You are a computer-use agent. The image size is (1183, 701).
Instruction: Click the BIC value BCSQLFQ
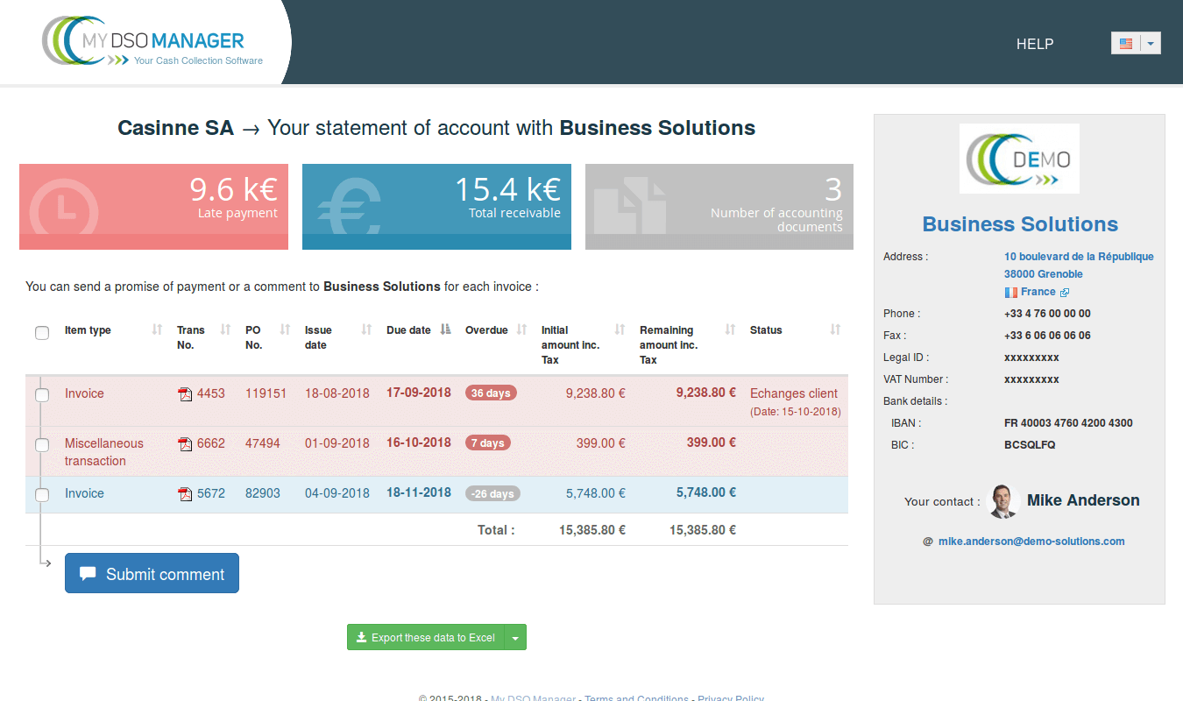click(1030, 445)
